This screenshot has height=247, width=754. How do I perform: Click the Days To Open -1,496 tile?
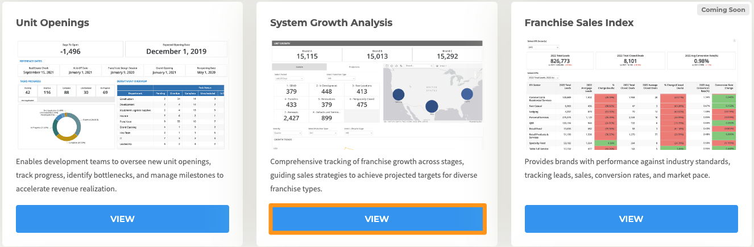click(69, 49)
